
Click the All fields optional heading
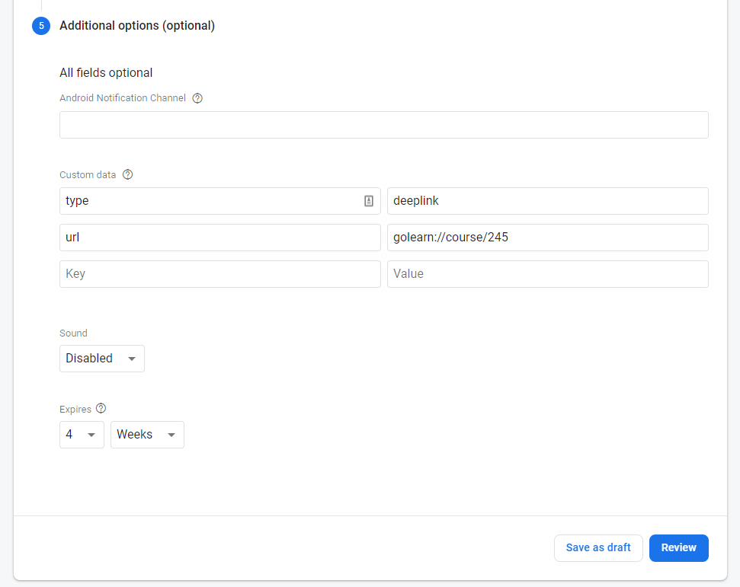106,72
